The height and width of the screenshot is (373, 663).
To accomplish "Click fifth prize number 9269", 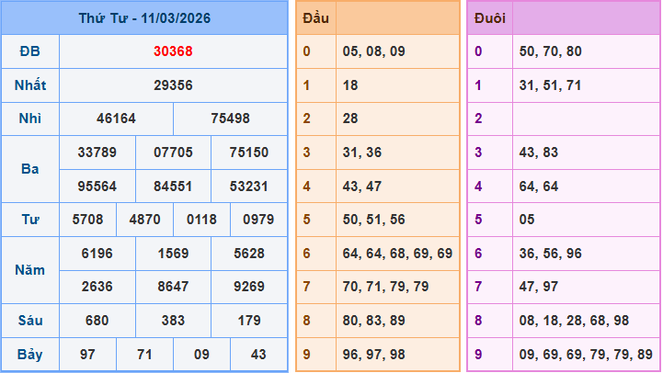I will (x=249, y=287).
